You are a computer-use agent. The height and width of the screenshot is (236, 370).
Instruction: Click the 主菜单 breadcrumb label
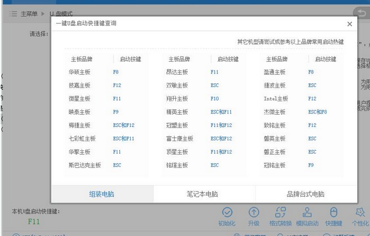pos(29,14)
